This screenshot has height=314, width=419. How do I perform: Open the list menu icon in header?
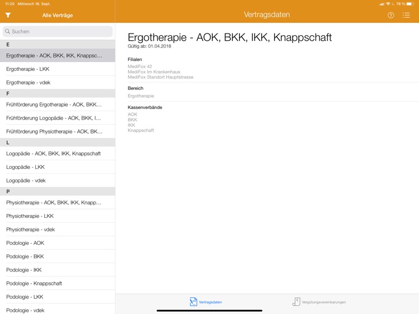point(406,15)
